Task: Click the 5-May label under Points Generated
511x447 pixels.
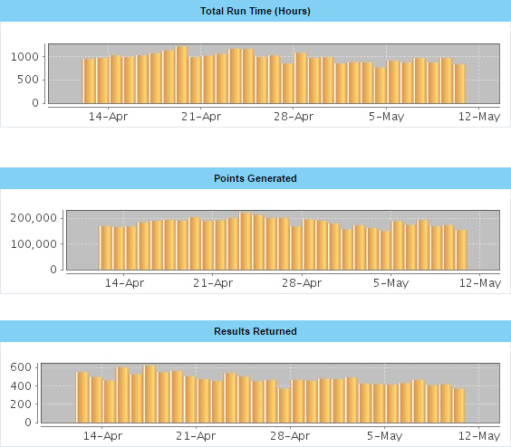Action: (390, 283)
